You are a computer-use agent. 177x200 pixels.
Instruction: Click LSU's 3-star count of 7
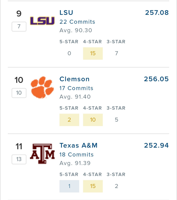click(x=116, y=53)
